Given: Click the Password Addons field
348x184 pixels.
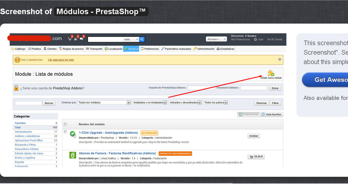Looking at the screenshot, I should (254, 88).
